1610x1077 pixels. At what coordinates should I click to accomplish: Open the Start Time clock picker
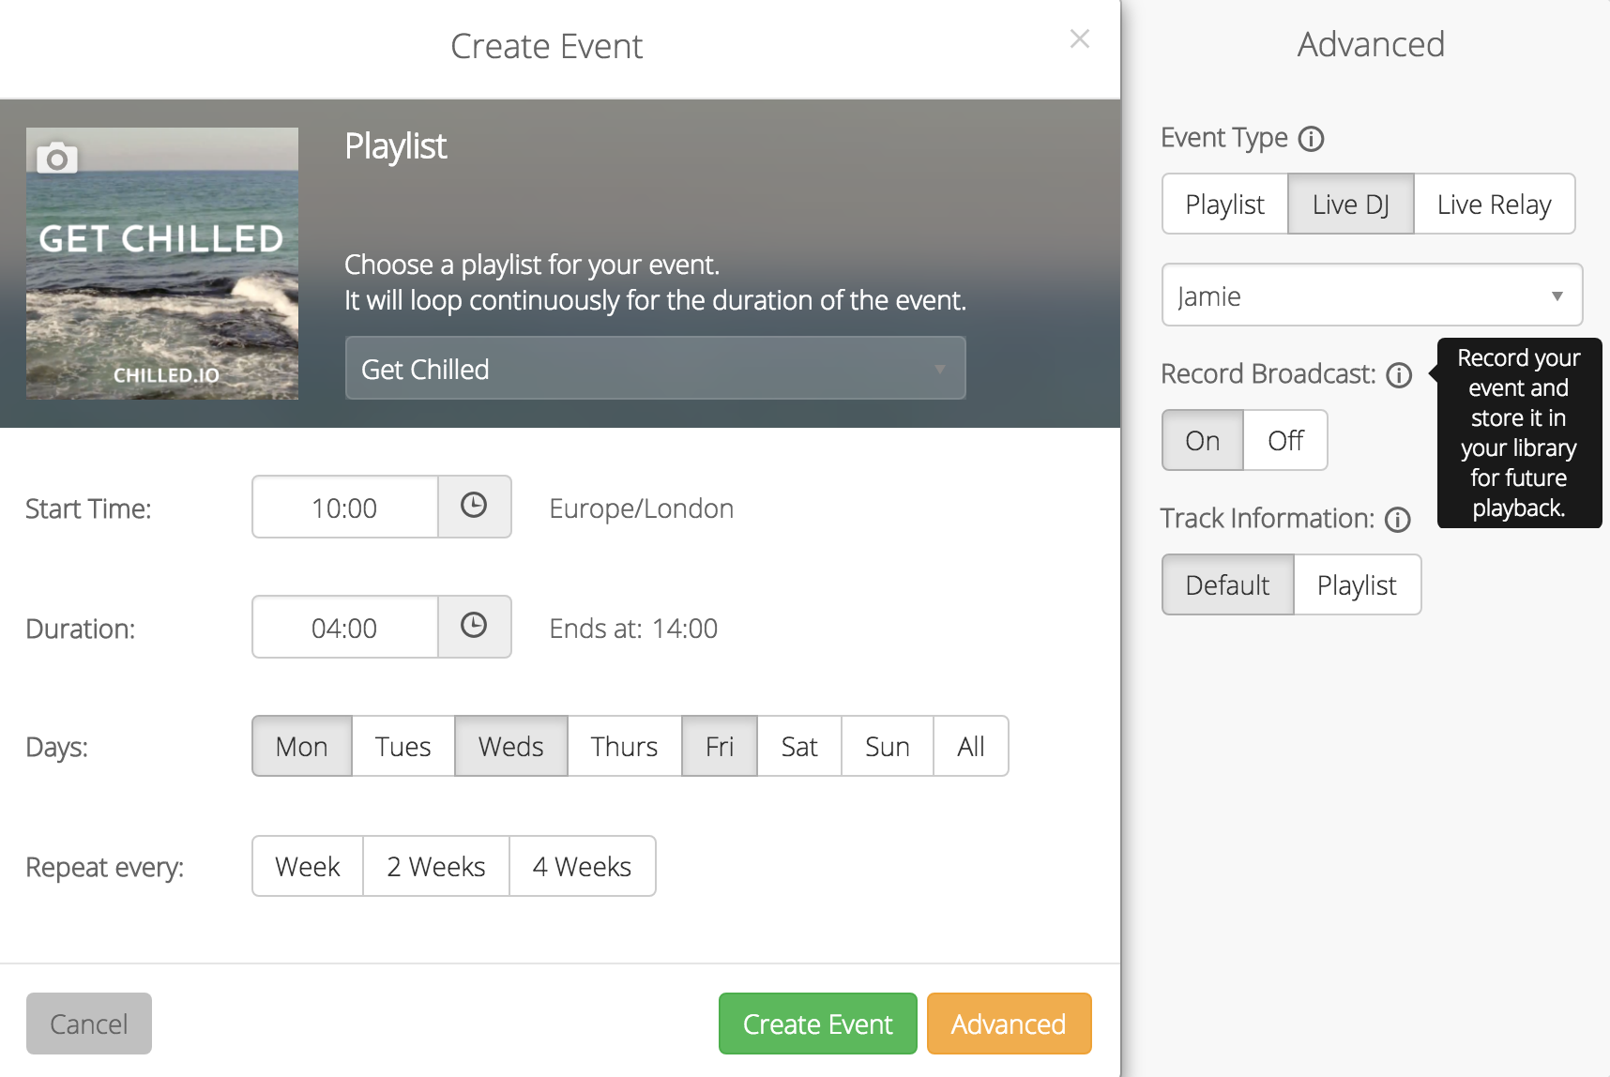pos(474,507)
